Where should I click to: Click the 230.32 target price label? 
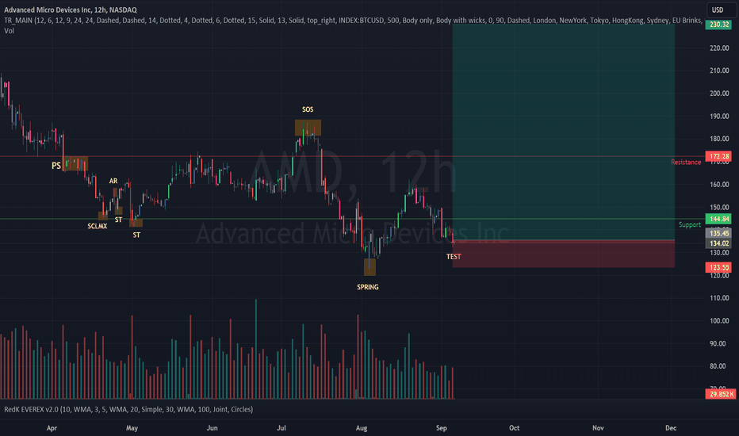pyautogui.click(x=718, y=25)
